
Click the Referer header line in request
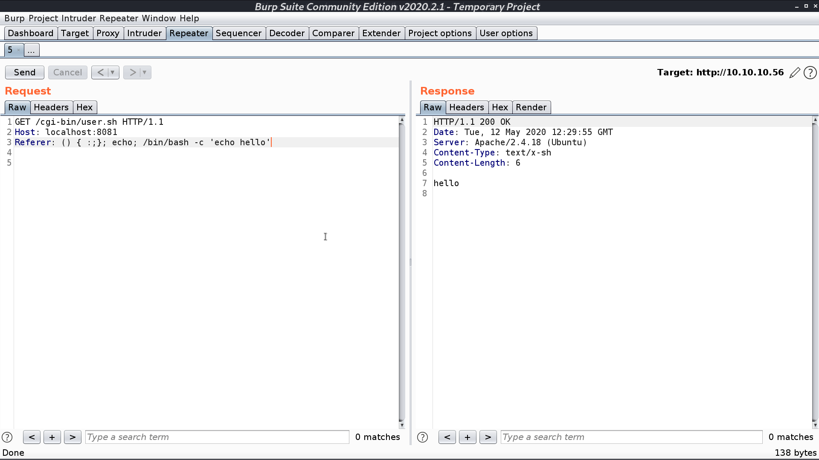point(142,142)
